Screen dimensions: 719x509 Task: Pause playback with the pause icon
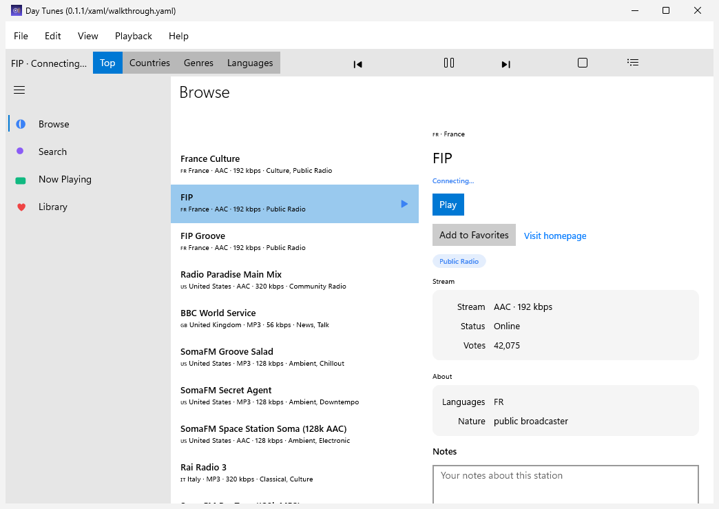[449, 63]
